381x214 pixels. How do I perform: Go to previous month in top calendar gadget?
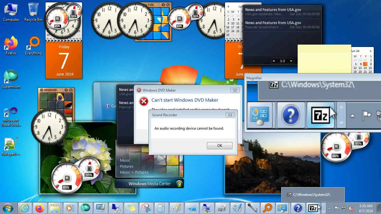[228, 6]
